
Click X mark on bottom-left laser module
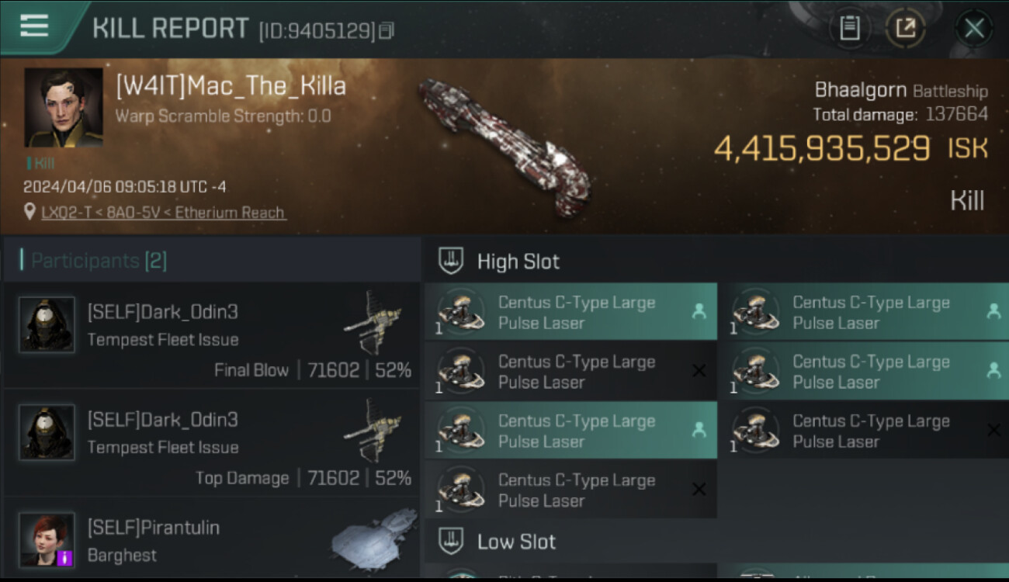coord(699,490)
